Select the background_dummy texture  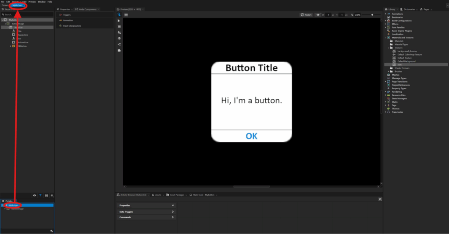[x=407, y=51]
